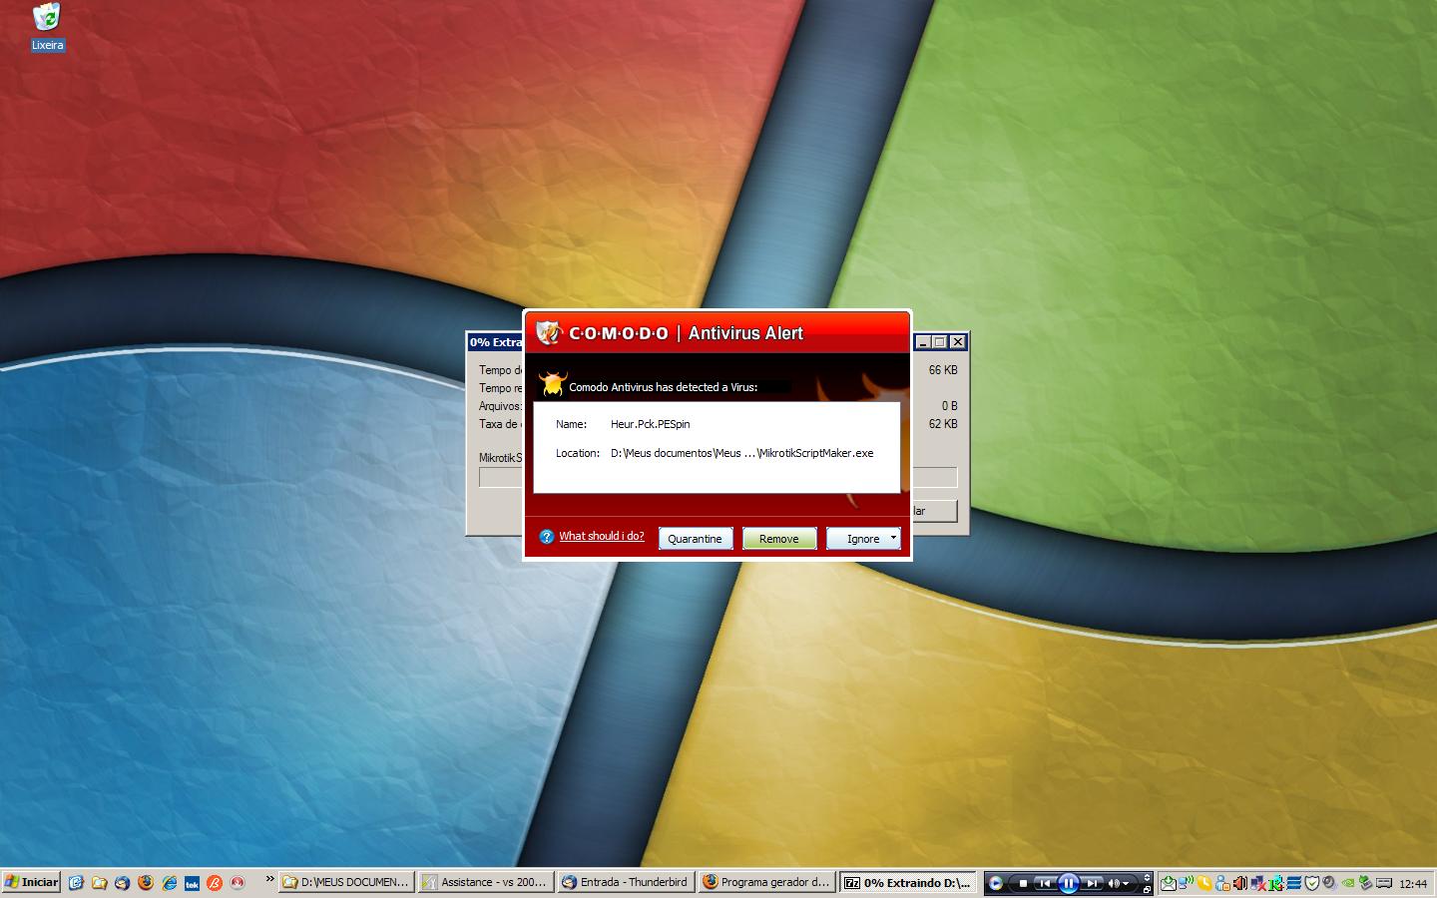Image resolution: width=1437 pixels, height=898 pixels.
Task: Launch Internet Explorer from quick launch
Action: click(169, 883)
